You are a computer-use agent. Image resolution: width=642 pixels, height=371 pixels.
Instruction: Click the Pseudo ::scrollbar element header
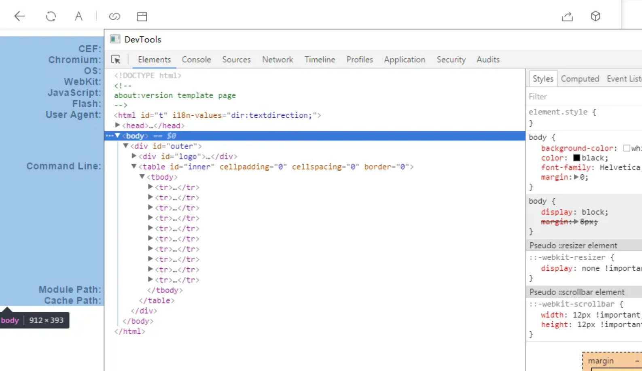click(x=585, y=292)
